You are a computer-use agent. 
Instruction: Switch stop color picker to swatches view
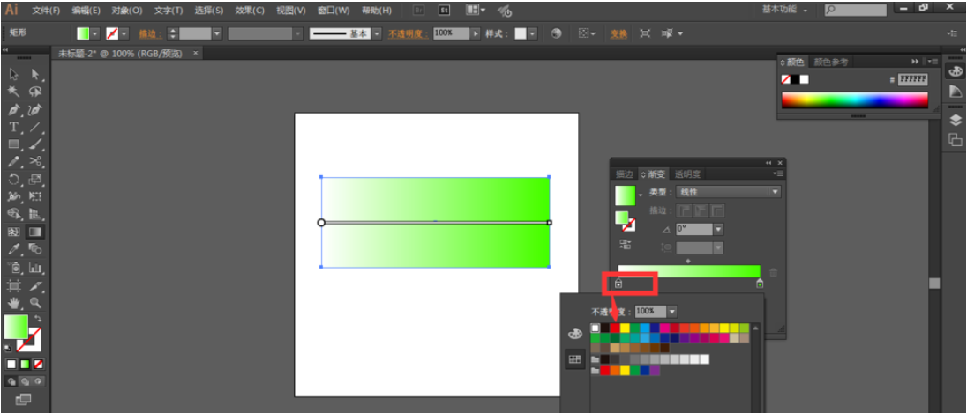pos(575,358)
